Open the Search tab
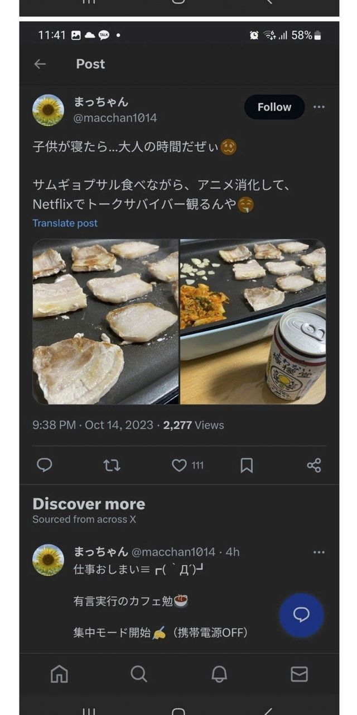 coord(139,674)
